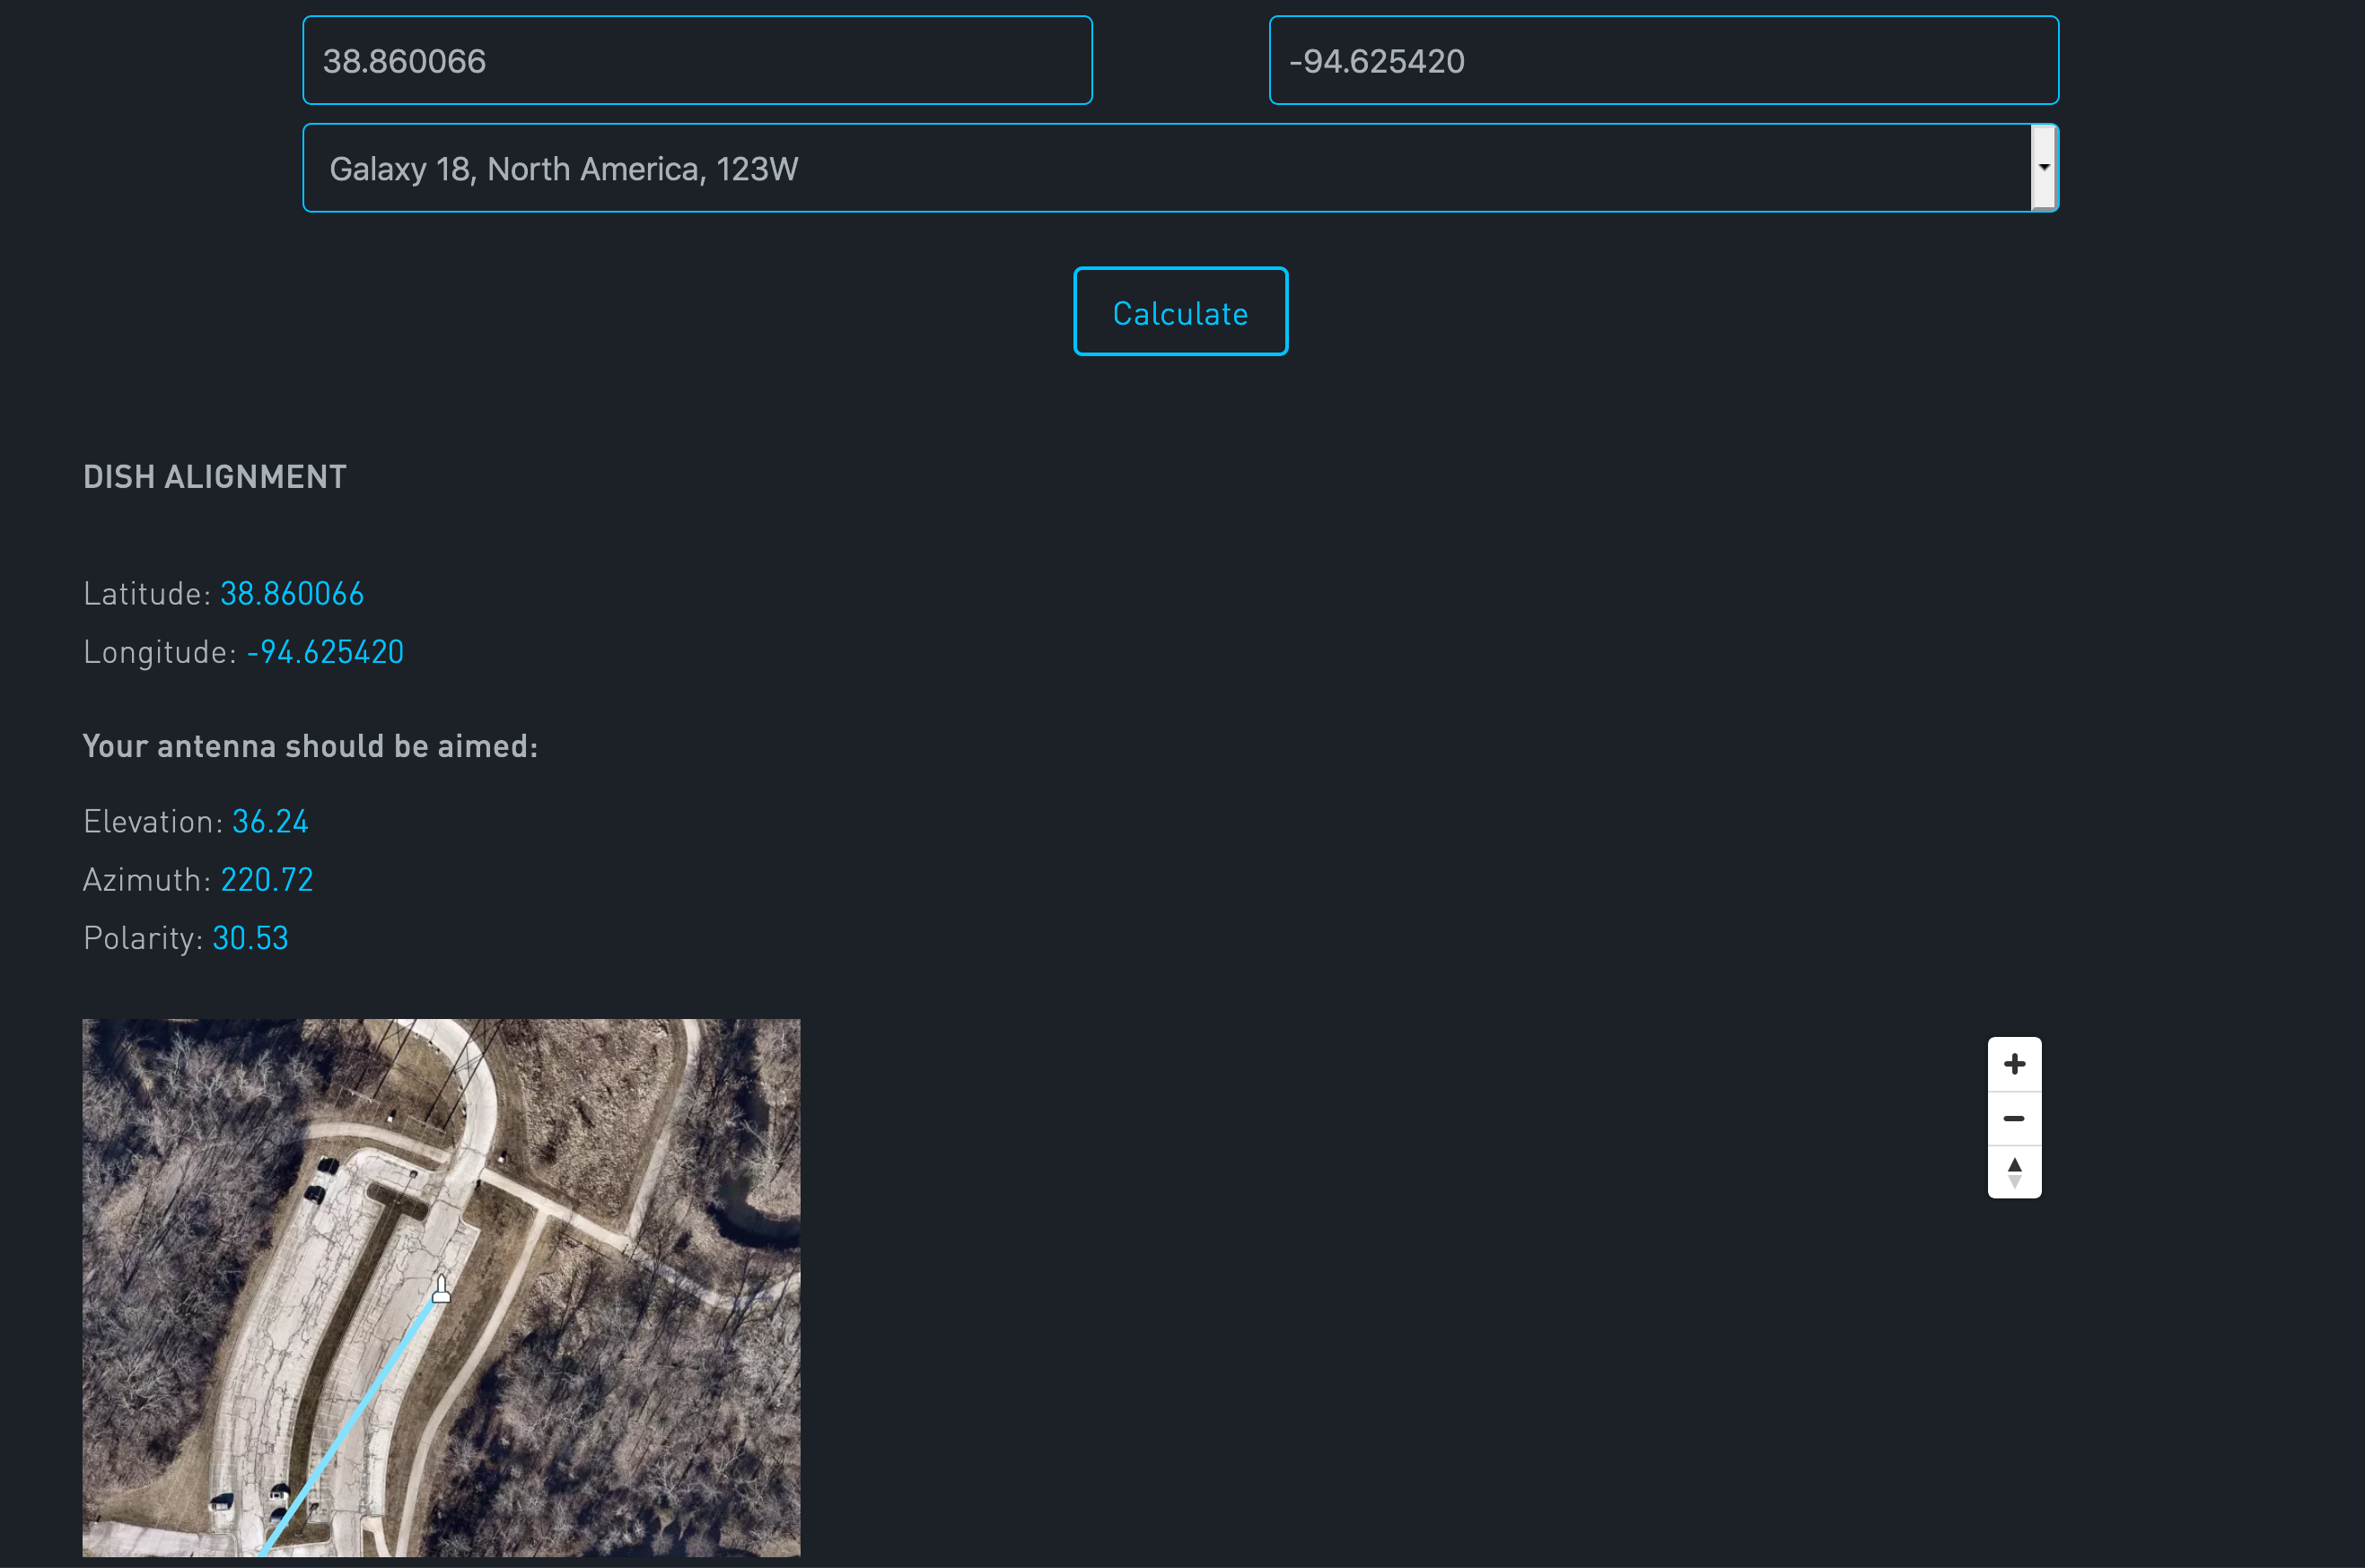Click the DISH ALIGNMENT heading
The width and height of the screenshot is (2365, 1568).
click(x=215, y=477)
